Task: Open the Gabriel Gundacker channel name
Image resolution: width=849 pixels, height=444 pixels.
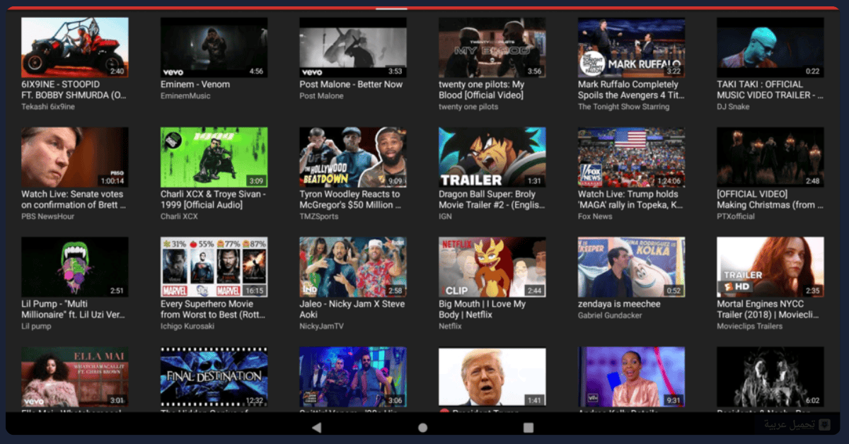Action: [x=610, y=315]
